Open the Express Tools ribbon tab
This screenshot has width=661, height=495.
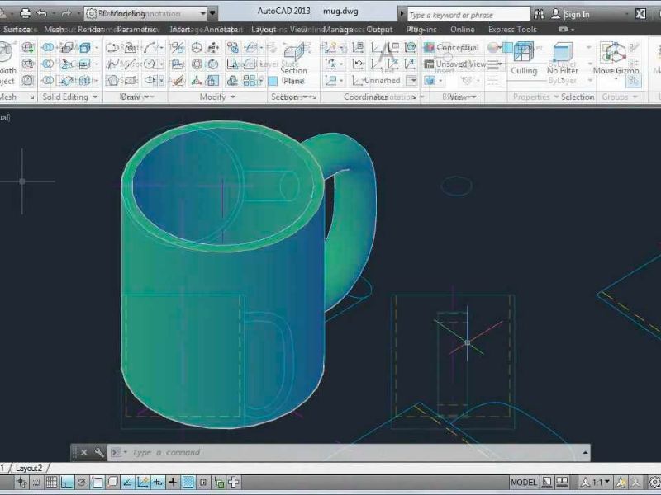[x=511, y=30]
